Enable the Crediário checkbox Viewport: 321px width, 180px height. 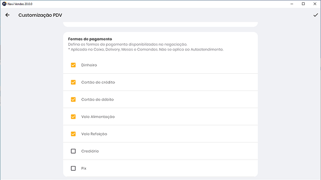(x=74, y=151)
